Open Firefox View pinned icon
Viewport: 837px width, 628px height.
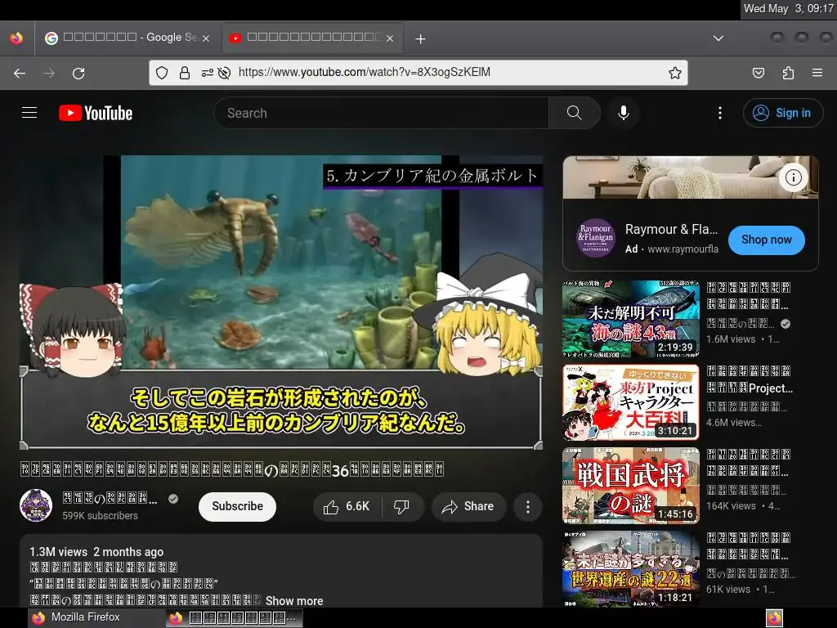click(x=16, y=38)
